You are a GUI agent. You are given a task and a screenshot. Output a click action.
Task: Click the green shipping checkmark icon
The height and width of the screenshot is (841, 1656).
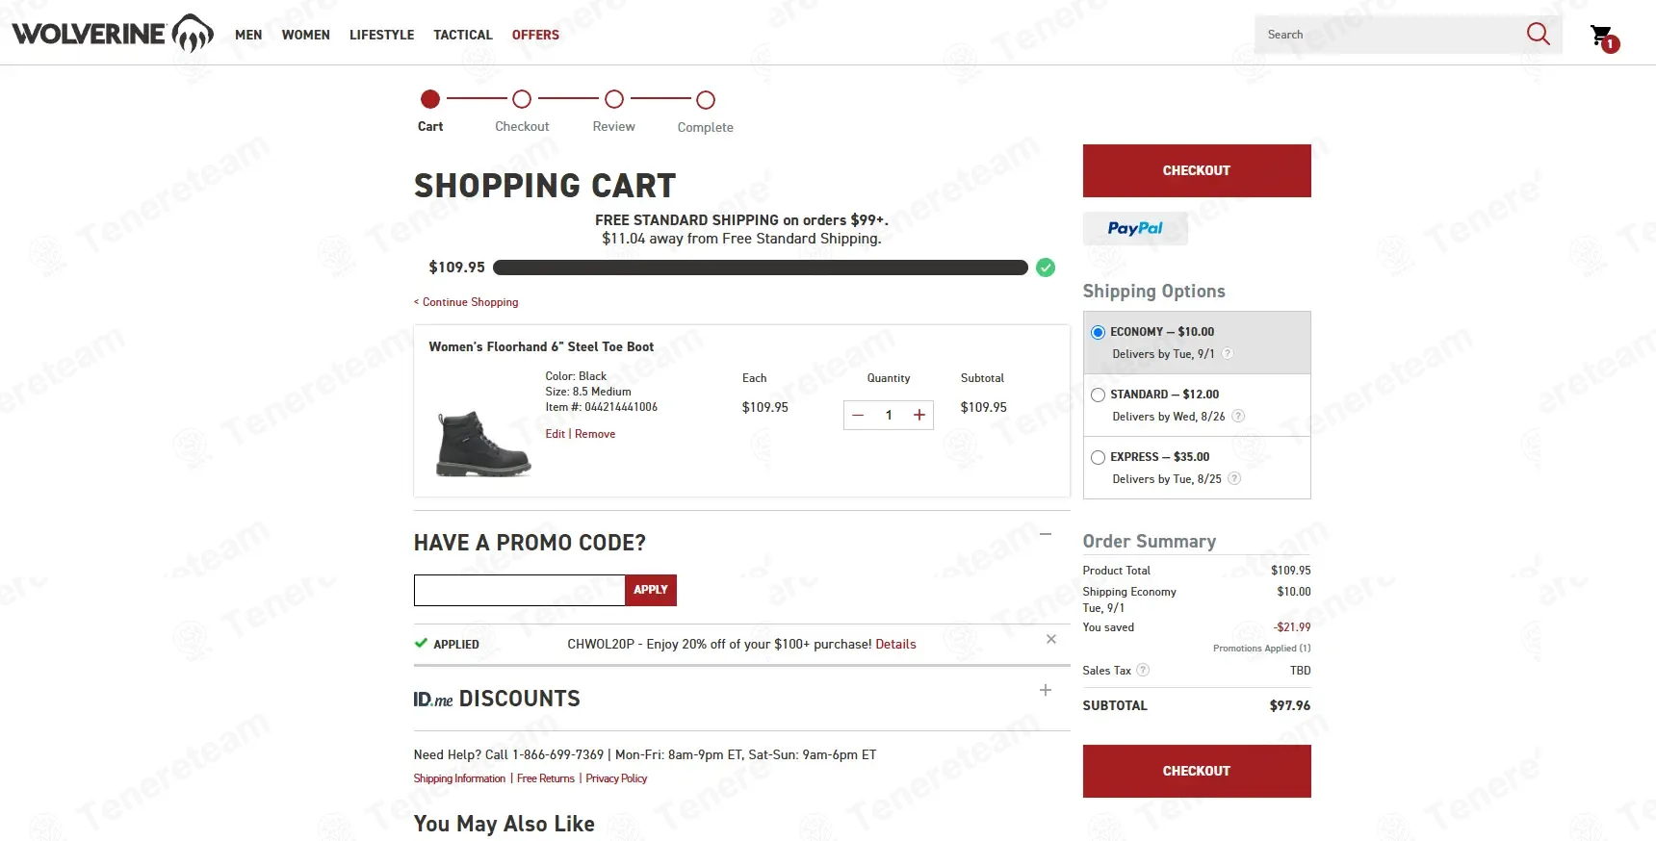1046,268
